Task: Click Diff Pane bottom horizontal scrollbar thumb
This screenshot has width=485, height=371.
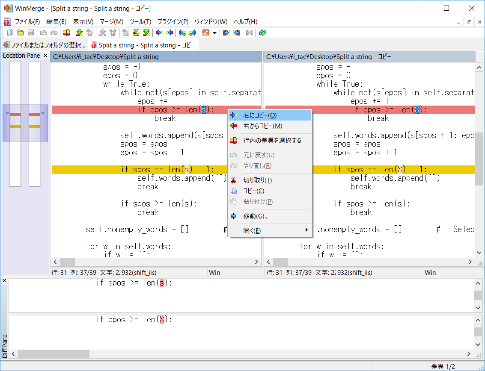Action: point(54,354)
